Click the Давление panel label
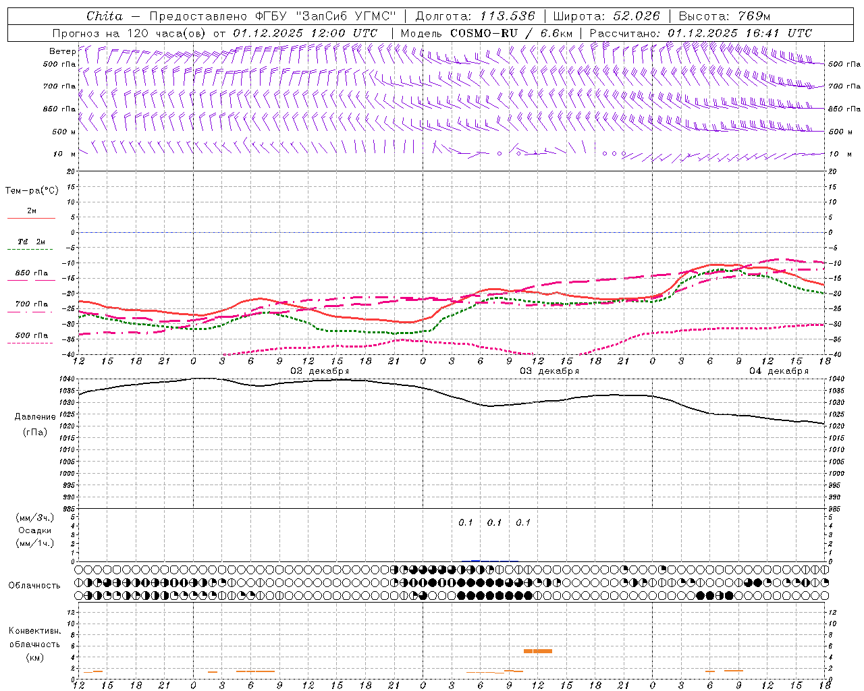864x691 pixels. tap(35, 417)
